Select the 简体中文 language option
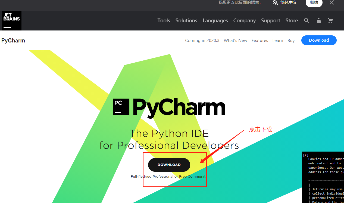 tap(289, 2)
